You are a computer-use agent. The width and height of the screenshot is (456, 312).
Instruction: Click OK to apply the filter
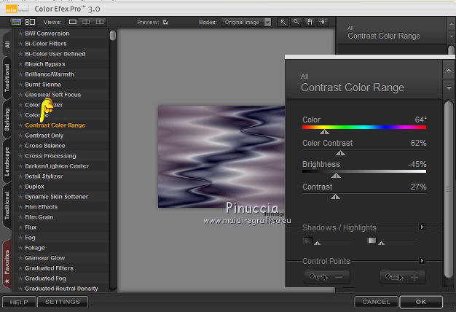pyautogui.click(x=421, y=302)
